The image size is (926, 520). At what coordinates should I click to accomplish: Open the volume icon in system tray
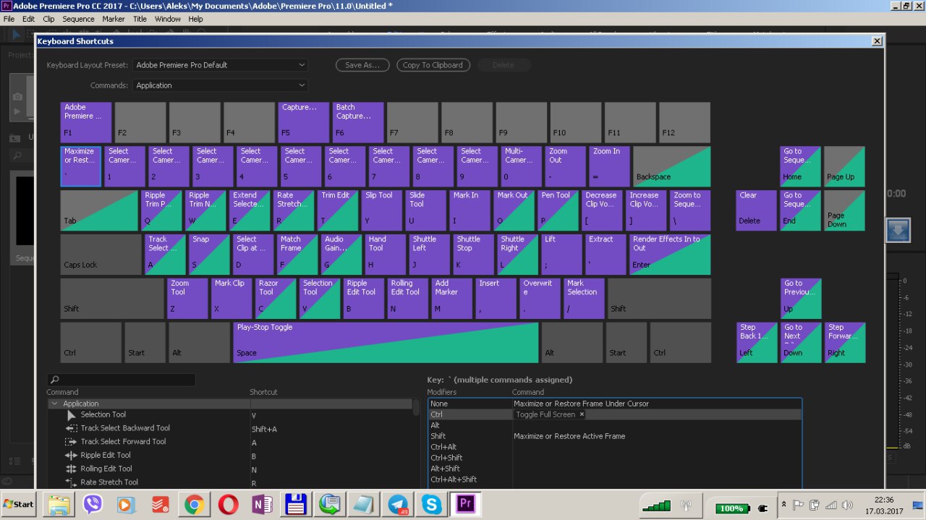coord(847,506)
